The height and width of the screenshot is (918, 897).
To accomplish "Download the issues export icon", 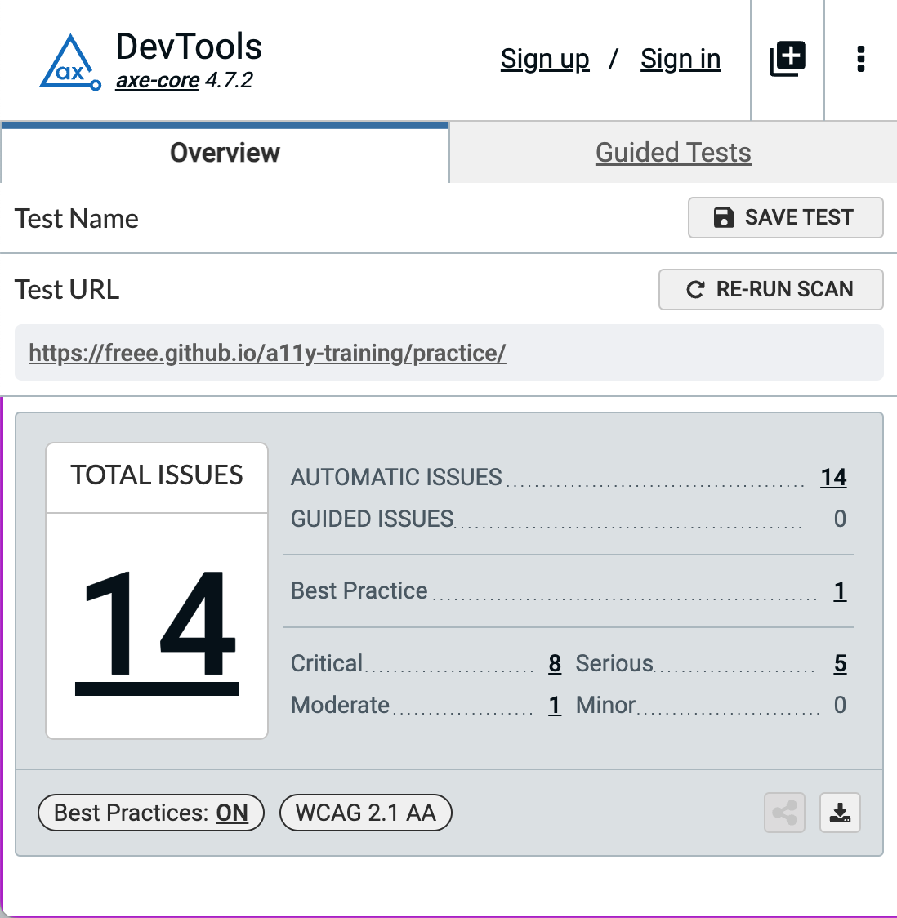I will click(x=840, y=813).
